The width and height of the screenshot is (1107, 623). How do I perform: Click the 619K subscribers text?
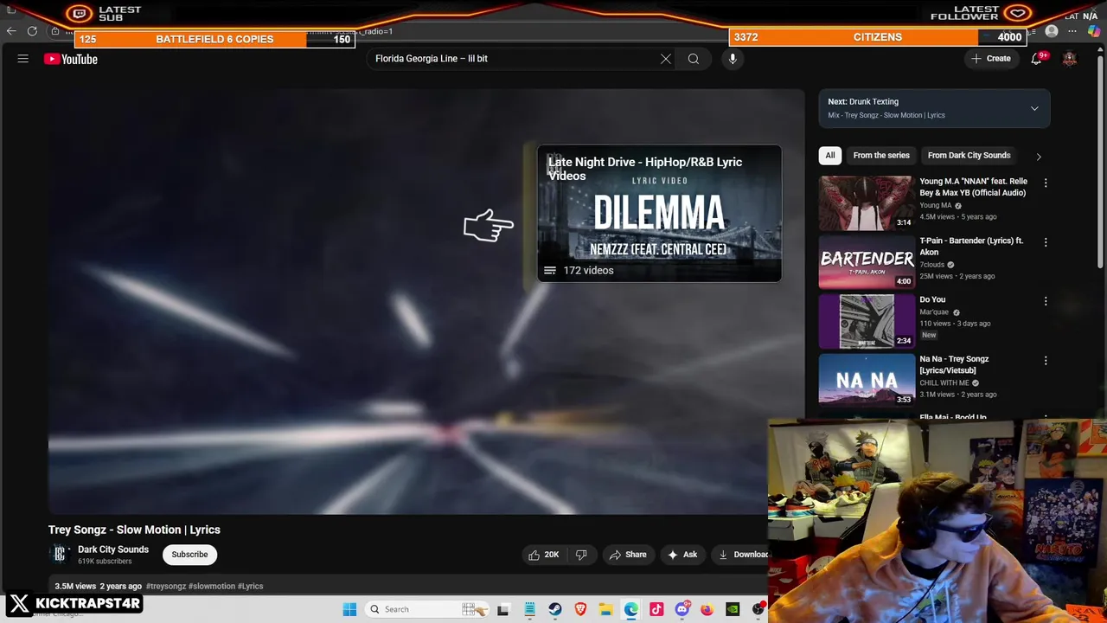pos(105,562)
